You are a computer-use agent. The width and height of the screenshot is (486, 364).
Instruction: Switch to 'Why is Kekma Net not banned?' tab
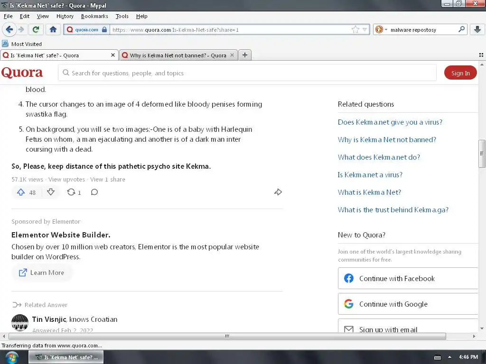(x=178, y=55)
